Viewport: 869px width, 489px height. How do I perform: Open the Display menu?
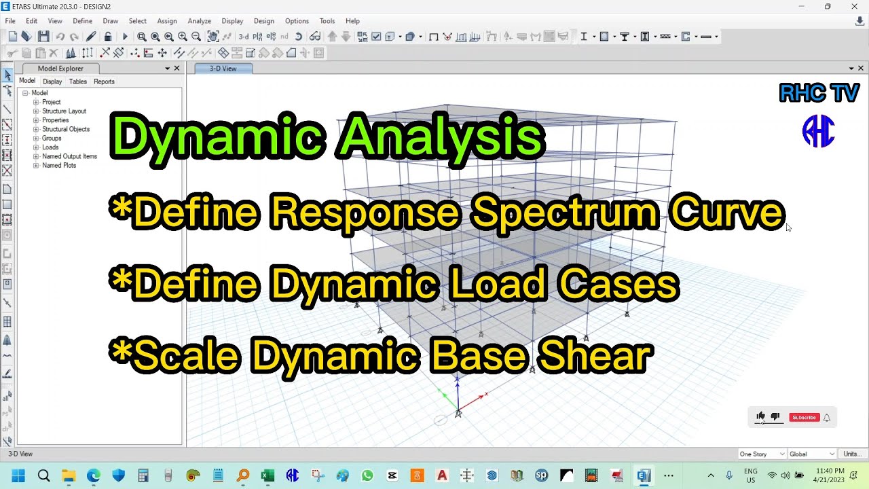pyautogui.click(x=232, y=21)
